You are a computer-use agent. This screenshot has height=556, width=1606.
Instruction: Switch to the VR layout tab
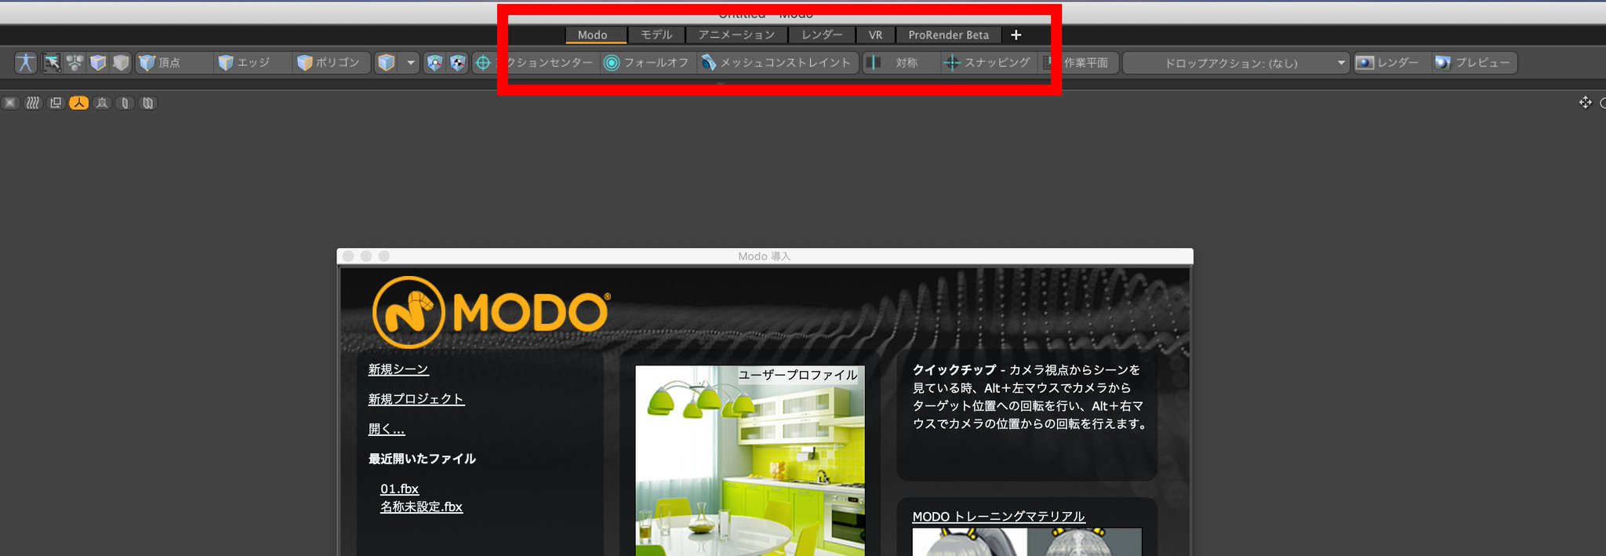point(876,35)
